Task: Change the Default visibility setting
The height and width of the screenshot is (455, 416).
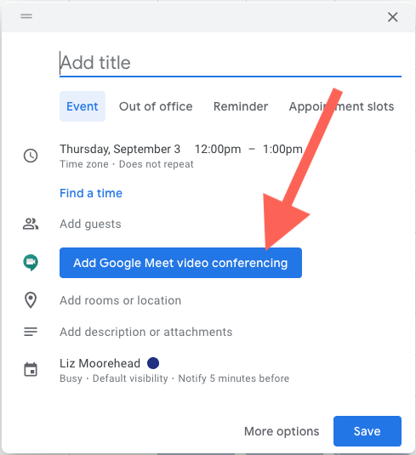Action: click(x=130, y=378)
